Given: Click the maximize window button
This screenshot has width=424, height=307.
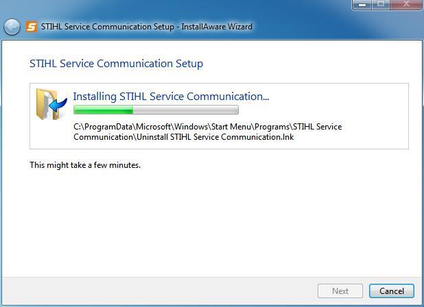Looking at the screenshot, I should (381, 4).
